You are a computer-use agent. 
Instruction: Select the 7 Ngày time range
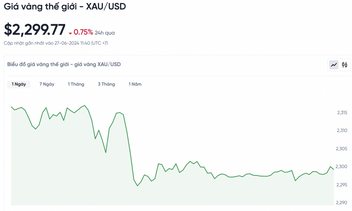coord(47,84)
